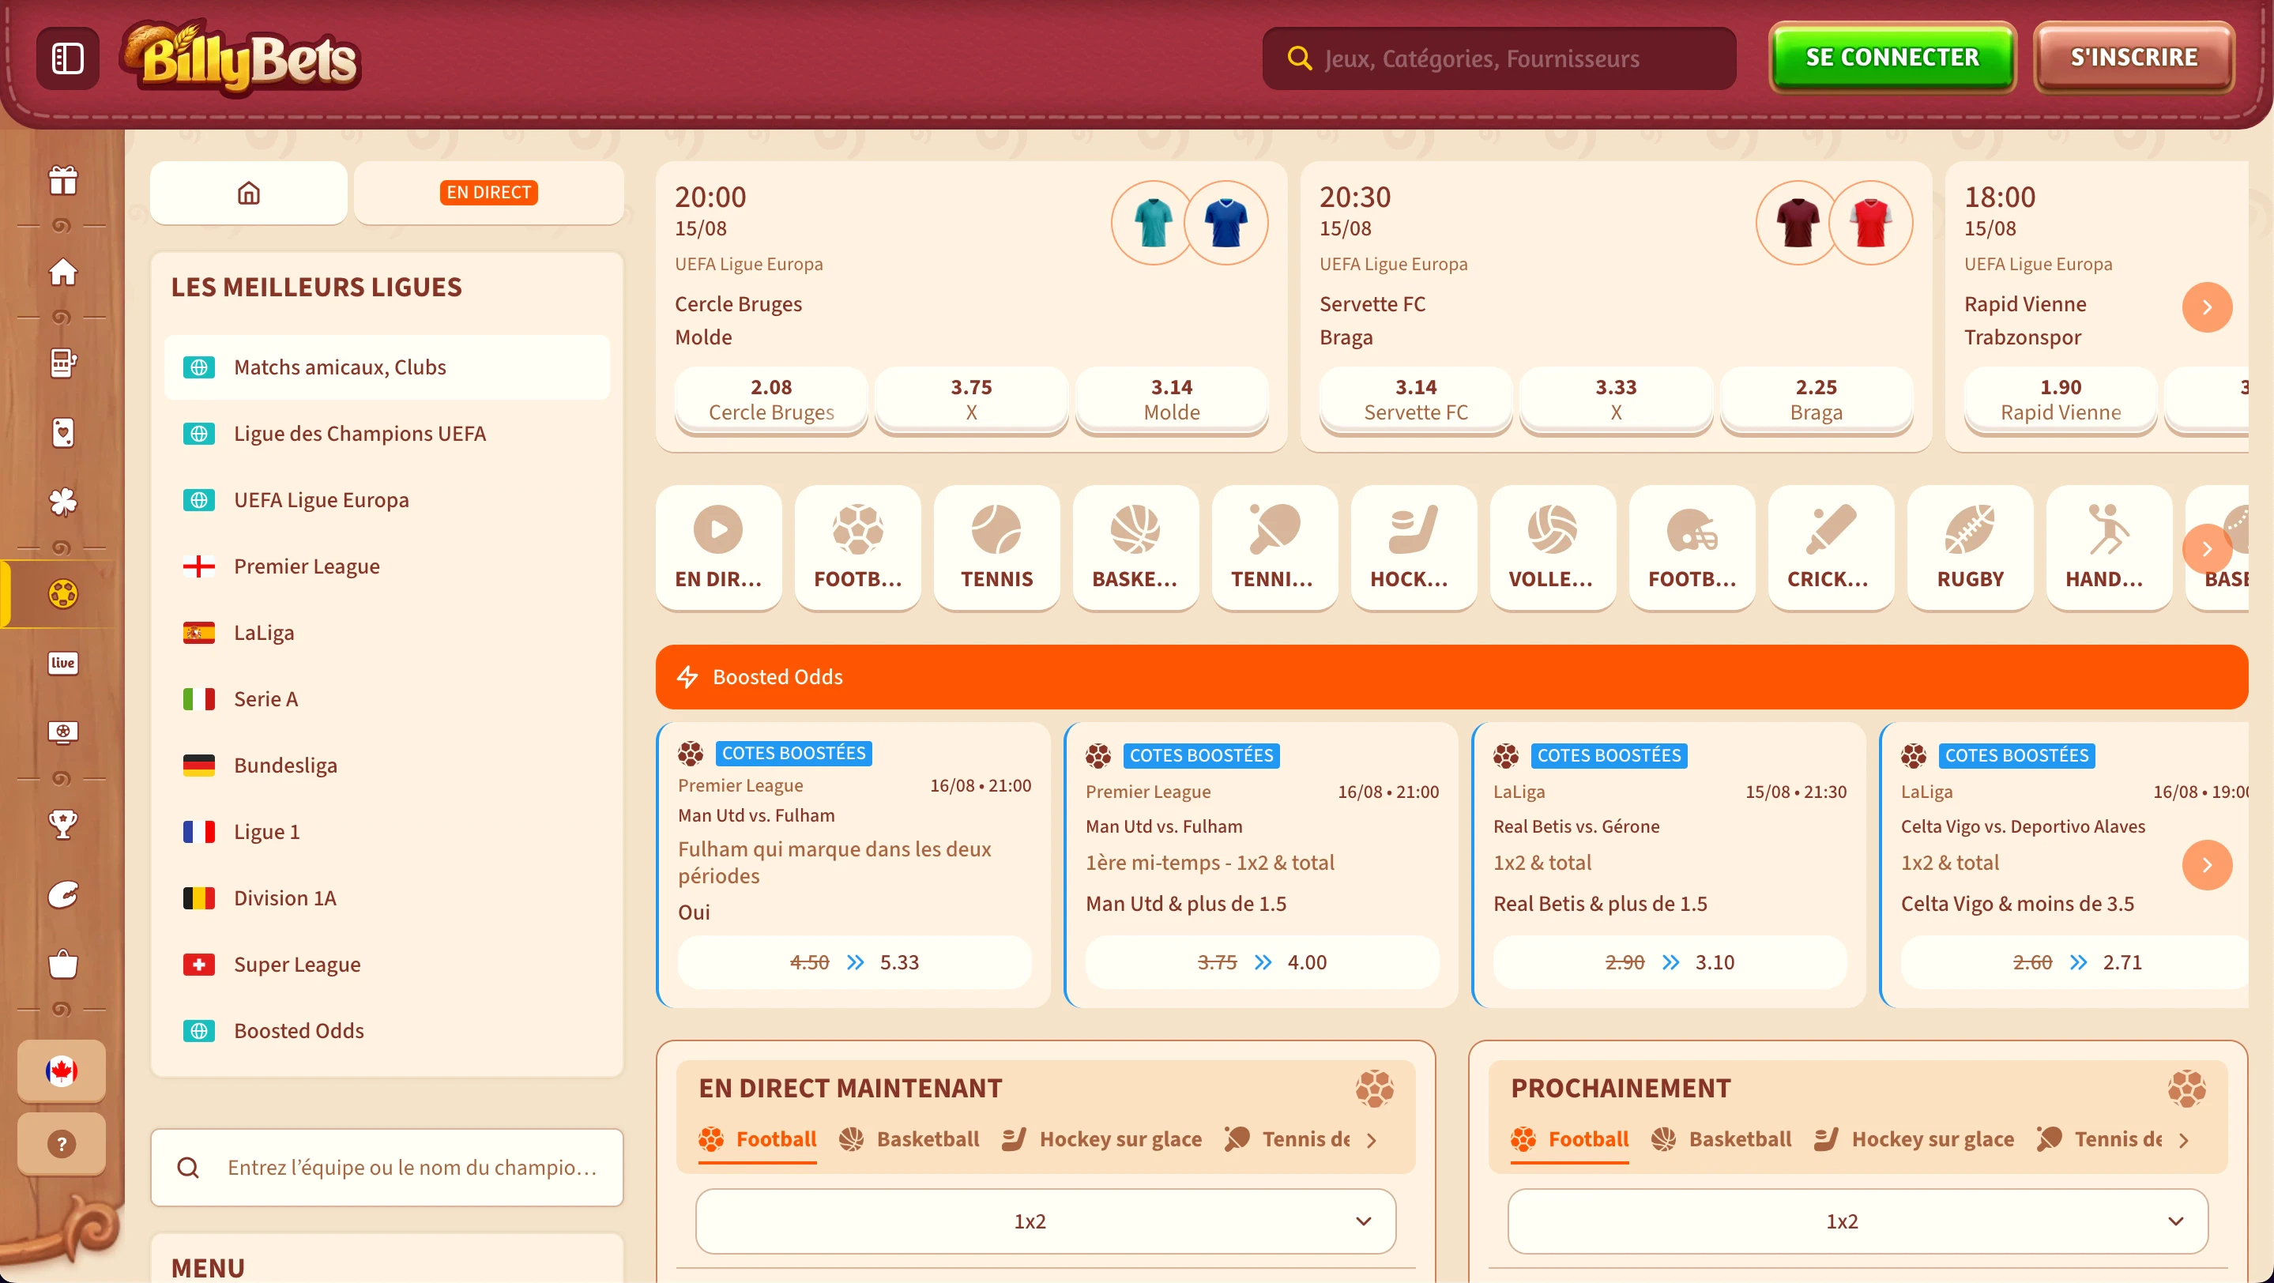Image resolution: width=2274 pixels, height=1283 pixels.
Task: Open the shopping bag shop icon
Action: [x=62, y=963]
